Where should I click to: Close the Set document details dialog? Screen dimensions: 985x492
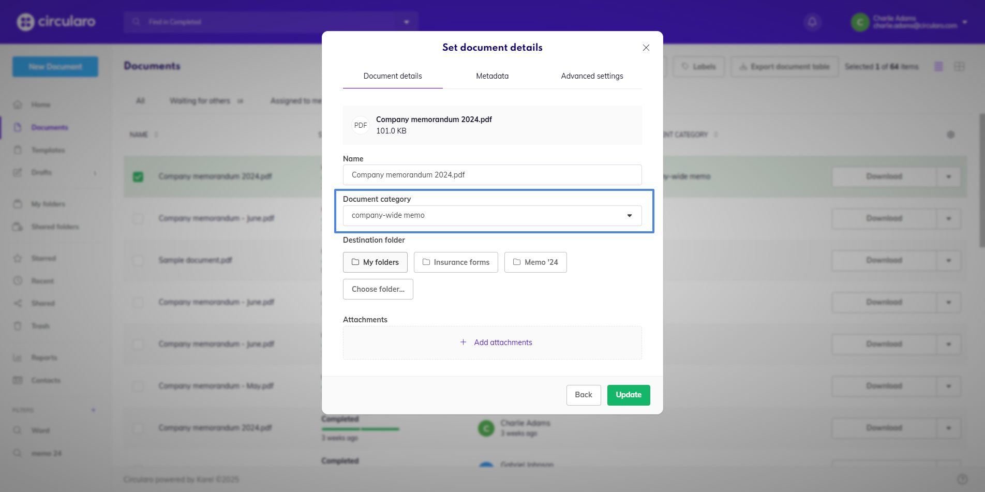pyautogui.click(x=646, y=48)
